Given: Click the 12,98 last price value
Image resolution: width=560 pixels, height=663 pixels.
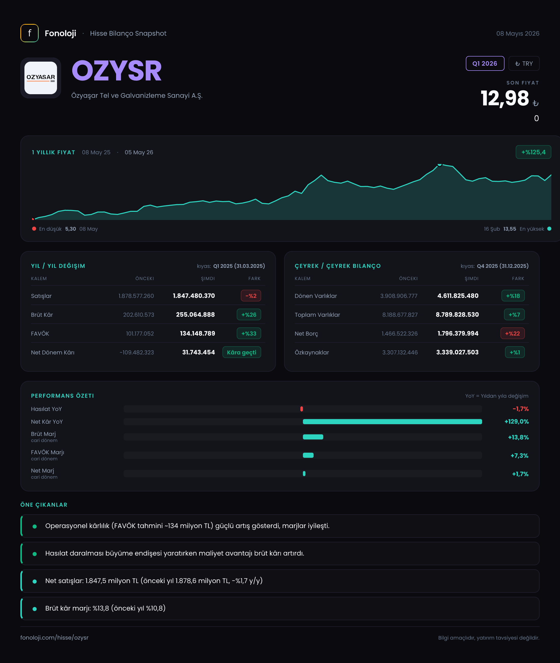Looking at the screenshot, I should pyautogui.click(x=505, y=98).
